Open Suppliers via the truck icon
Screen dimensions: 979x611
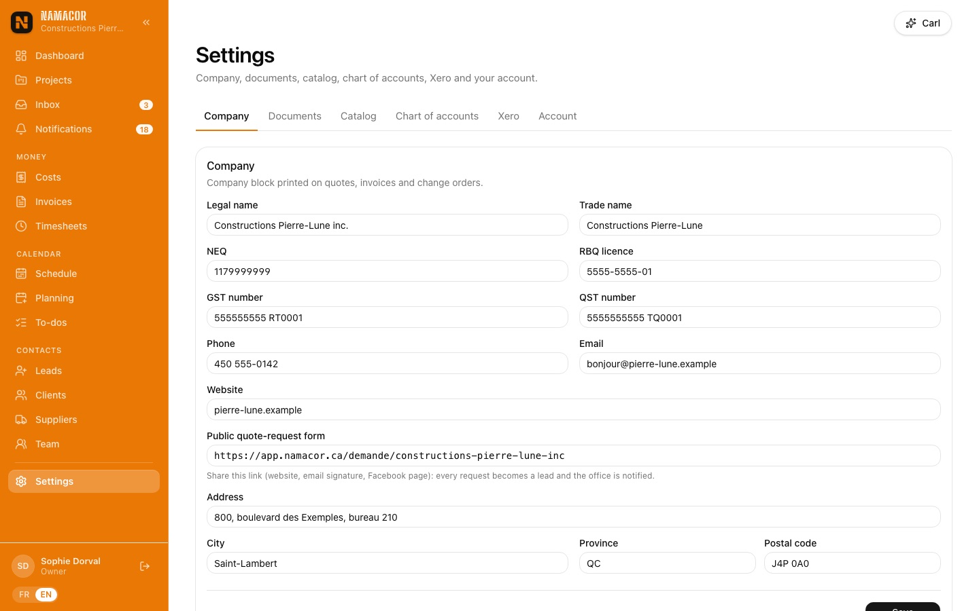click(21, 420)
